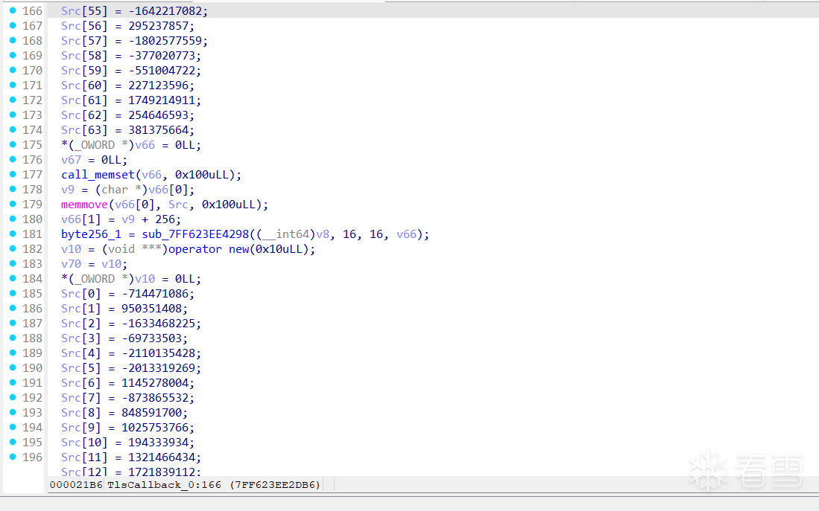This screenshot has height=511, width=819.
Task: Toggle breakpoint dot on line 182
Action: pos(13,248)
